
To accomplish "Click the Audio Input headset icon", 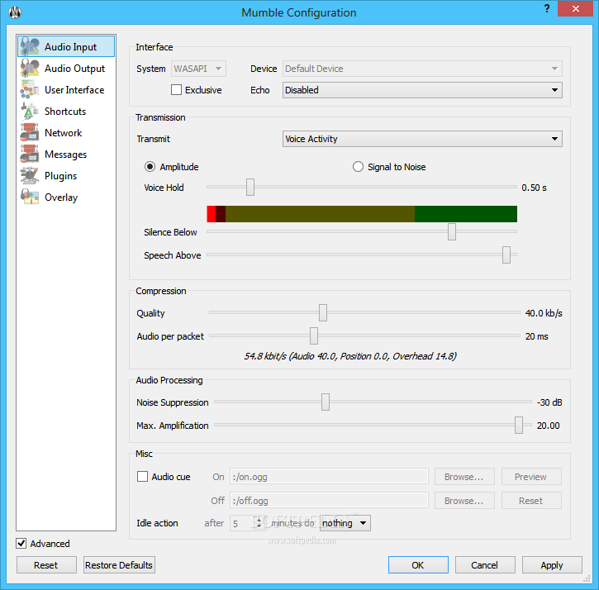I will (x=30, y=46).
